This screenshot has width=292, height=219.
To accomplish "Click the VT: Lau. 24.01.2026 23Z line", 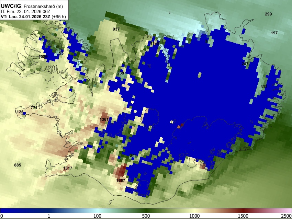I will (x=33, y=16).
